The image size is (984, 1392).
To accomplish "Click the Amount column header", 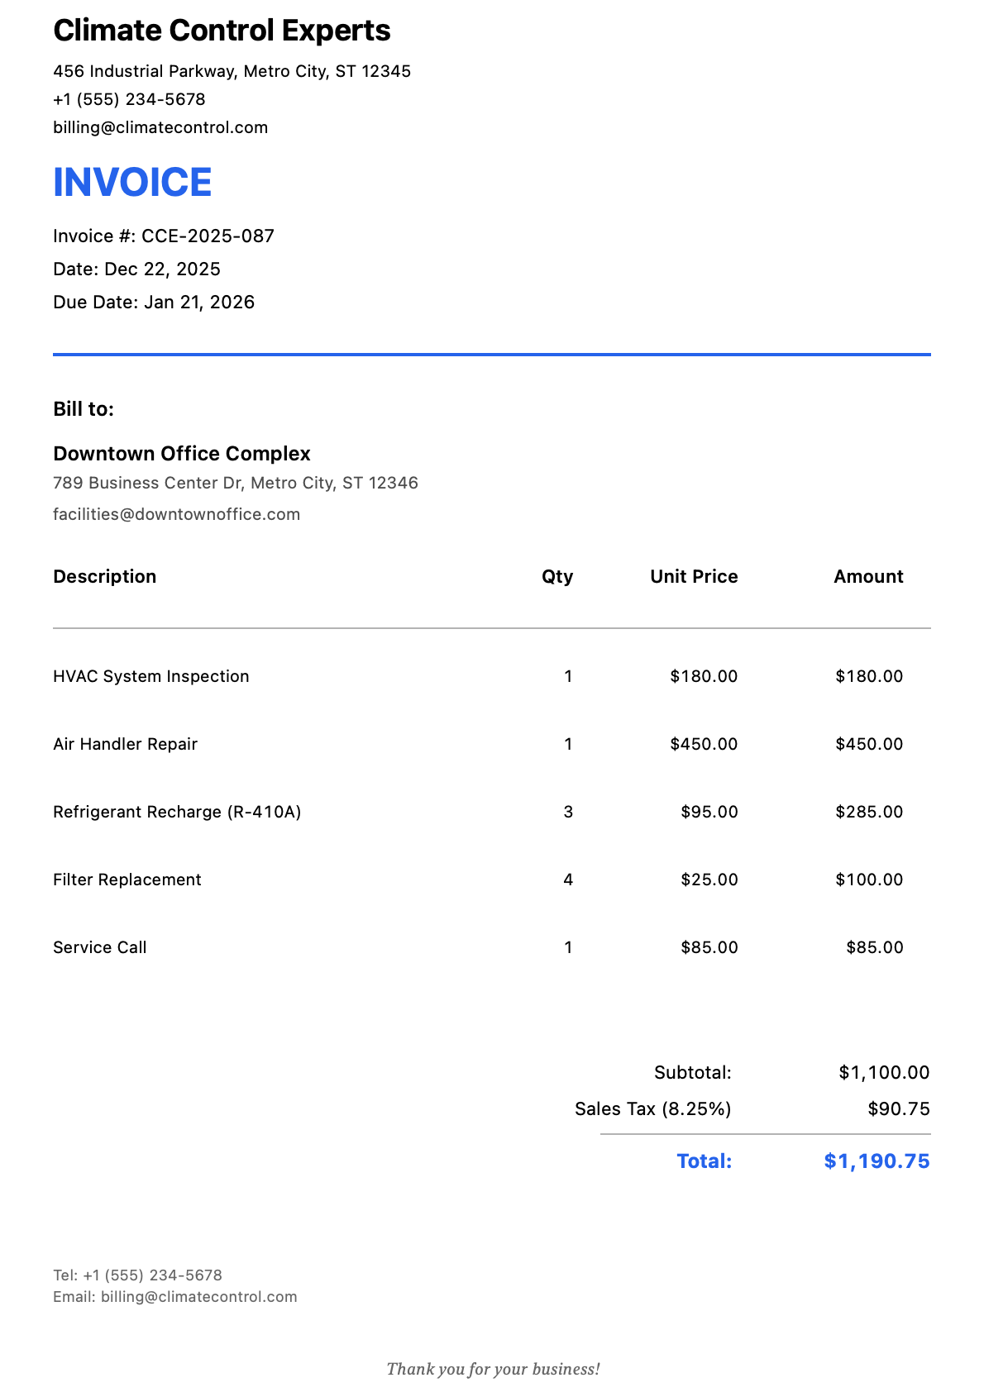I will 868,577.
